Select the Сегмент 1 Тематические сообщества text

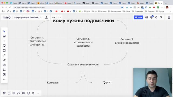[x=37, y=41]
